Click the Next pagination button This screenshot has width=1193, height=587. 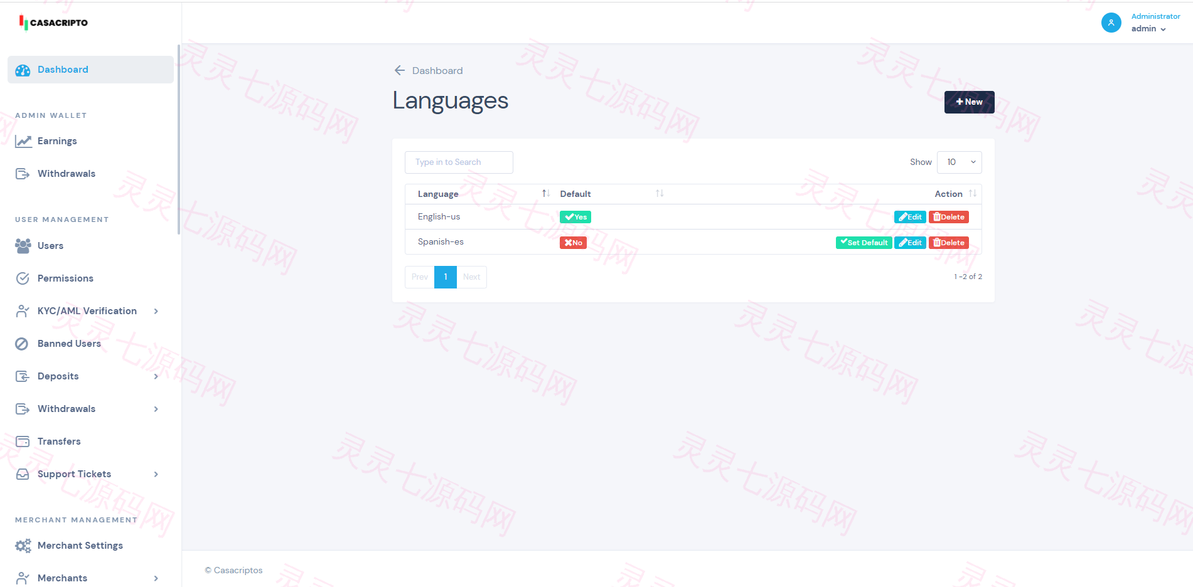[x=472, y=277]
